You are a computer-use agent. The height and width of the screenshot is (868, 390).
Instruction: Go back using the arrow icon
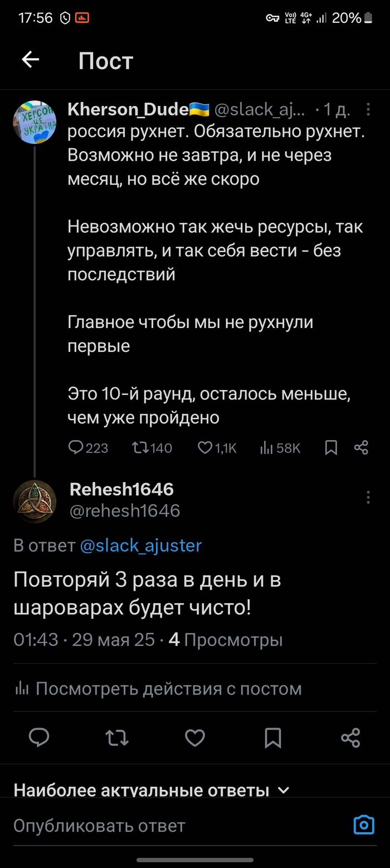tap(31, 60)
